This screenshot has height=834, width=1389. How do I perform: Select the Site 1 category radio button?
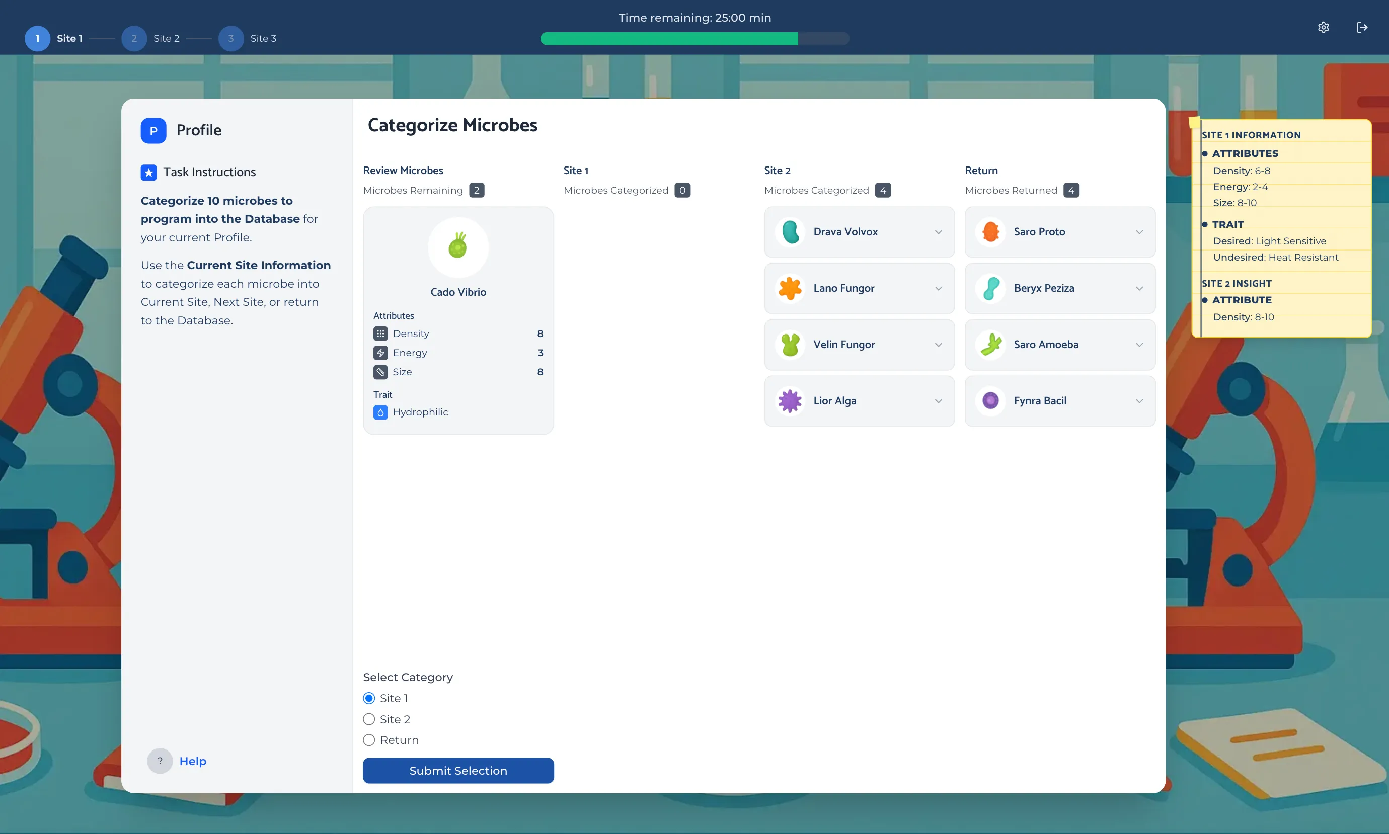point(369,699)
